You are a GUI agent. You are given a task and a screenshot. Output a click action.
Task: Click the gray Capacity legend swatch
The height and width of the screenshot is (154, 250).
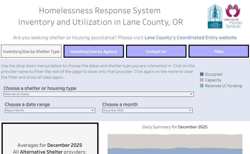tap(202, 80)
